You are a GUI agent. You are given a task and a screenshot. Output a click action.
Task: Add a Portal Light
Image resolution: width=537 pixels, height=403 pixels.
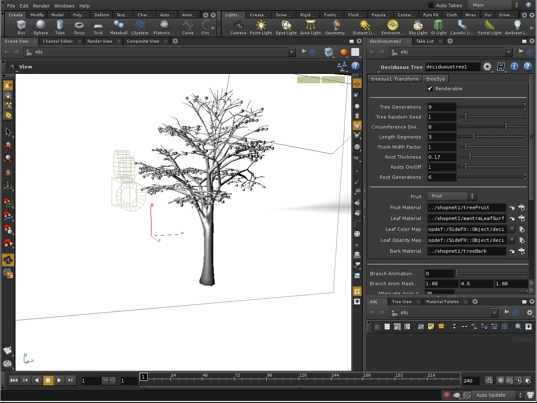(490, 27)
